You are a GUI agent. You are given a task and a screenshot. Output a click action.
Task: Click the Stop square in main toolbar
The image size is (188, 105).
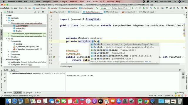(158, 8)
